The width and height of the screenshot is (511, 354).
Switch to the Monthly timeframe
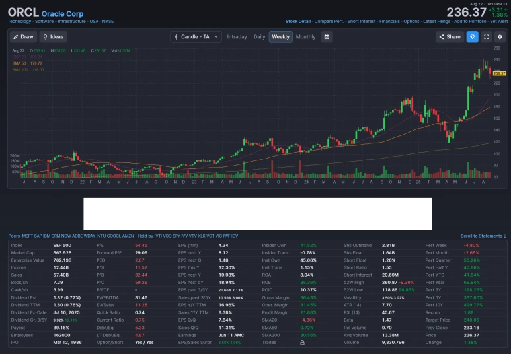pos(305,37)
